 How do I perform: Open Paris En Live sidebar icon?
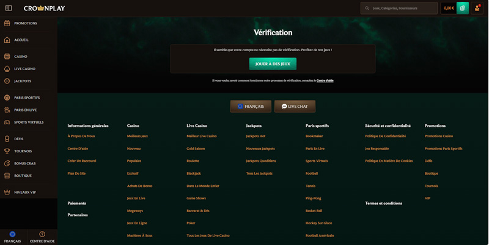coord(7,110)
